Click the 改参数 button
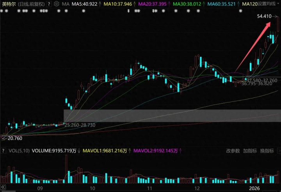The image size is (281, 192). point(233,151)
